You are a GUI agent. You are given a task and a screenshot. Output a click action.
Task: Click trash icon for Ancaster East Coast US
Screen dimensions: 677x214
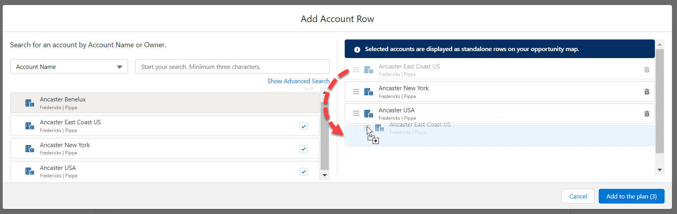tap(646, 70)
